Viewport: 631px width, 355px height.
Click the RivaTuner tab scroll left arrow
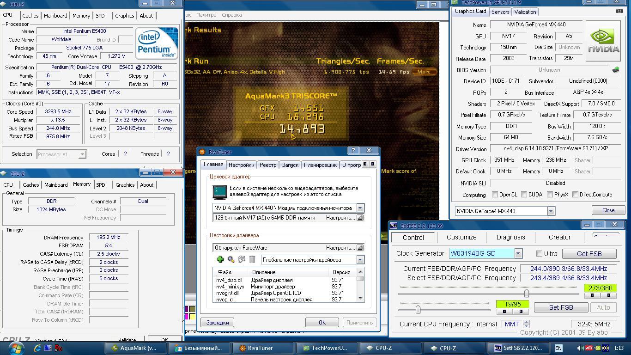tap(365, 164)
